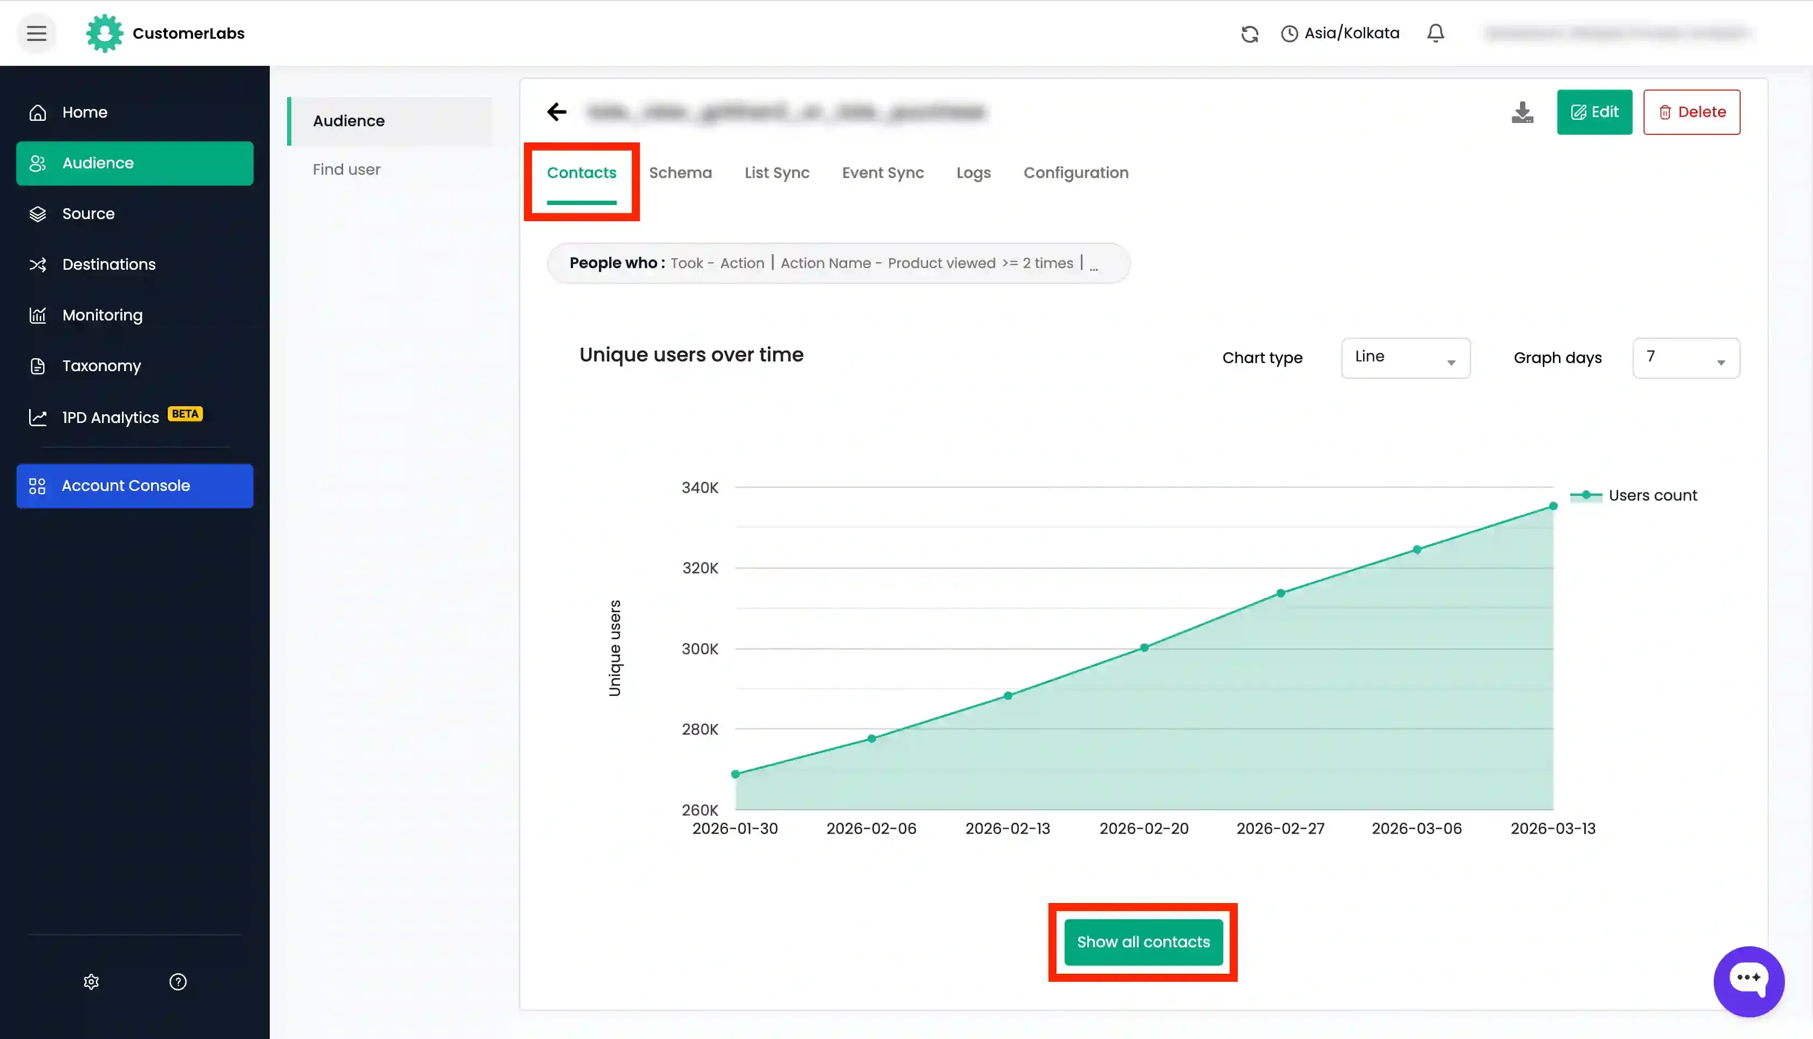Click the People who filter summary
Viewport: 1813px width, 1039px height.
(838, 263)
